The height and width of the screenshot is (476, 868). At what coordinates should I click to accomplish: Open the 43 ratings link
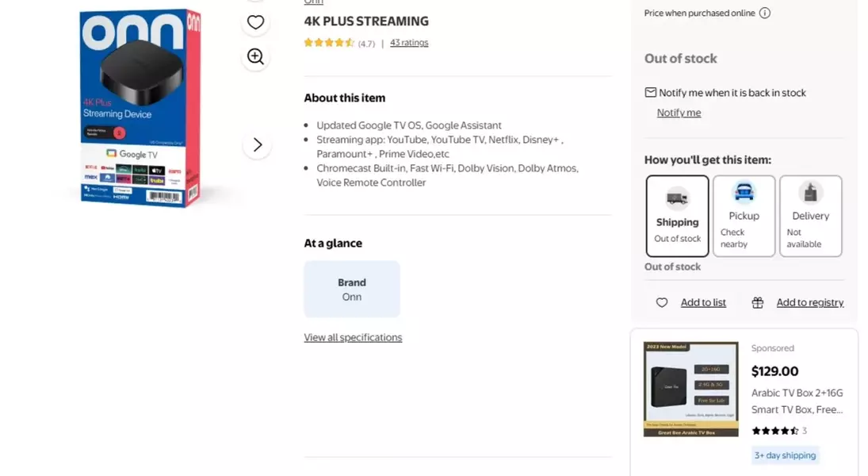(409, 43)
